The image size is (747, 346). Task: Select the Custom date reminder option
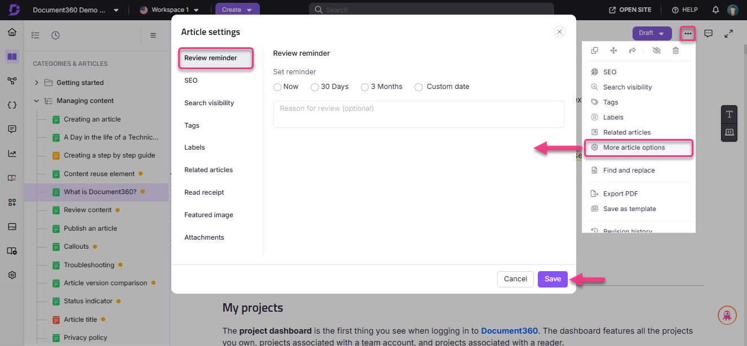coord(418,87)
